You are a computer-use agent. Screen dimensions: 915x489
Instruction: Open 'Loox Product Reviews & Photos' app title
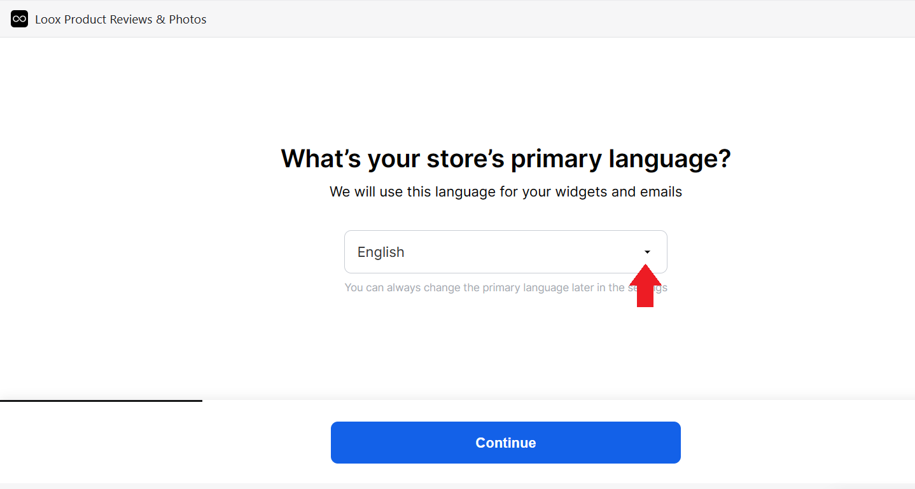tap(121, 20)
